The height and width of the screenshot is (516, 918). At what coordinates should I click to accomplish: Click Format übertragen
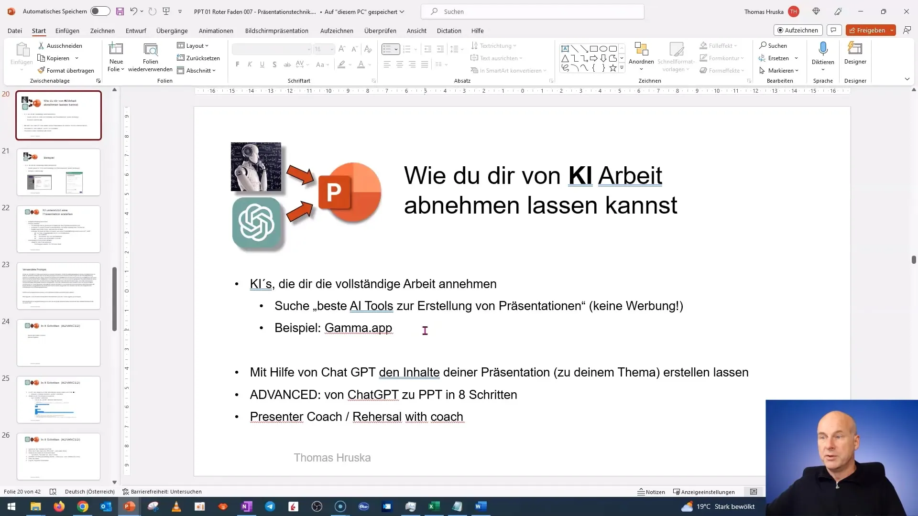(66, 71)
